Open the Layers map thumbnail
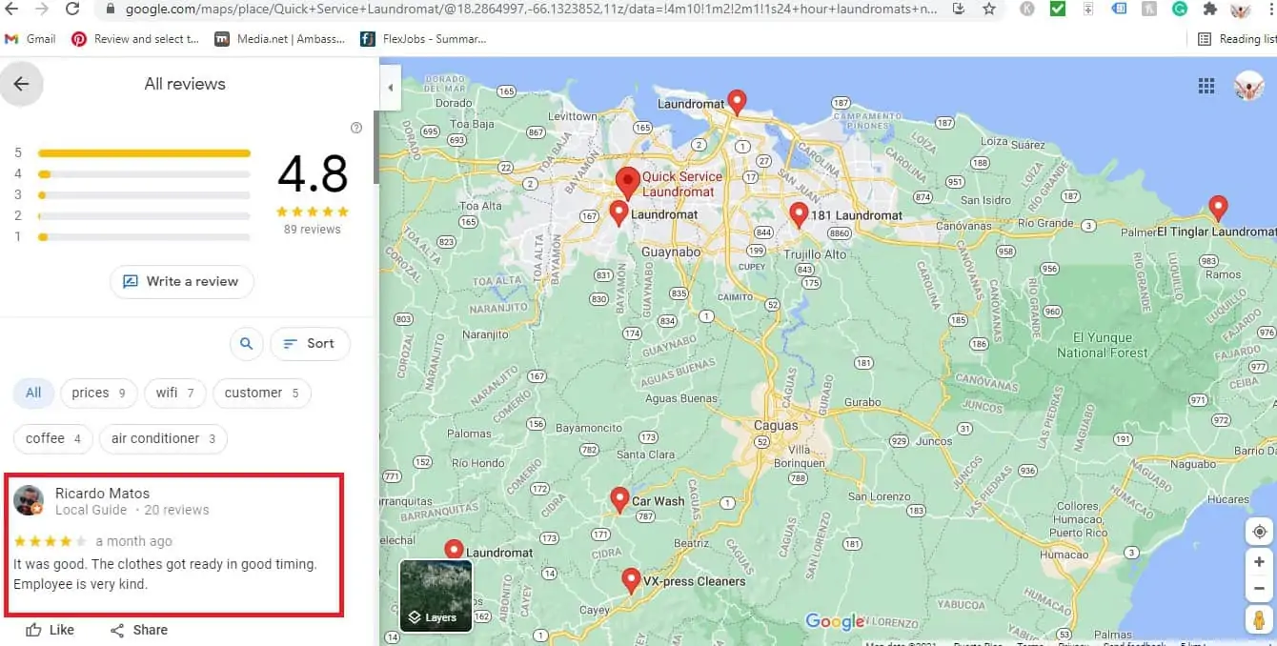The height and width of the screenshot is (646, 1277). coord(436,596)
